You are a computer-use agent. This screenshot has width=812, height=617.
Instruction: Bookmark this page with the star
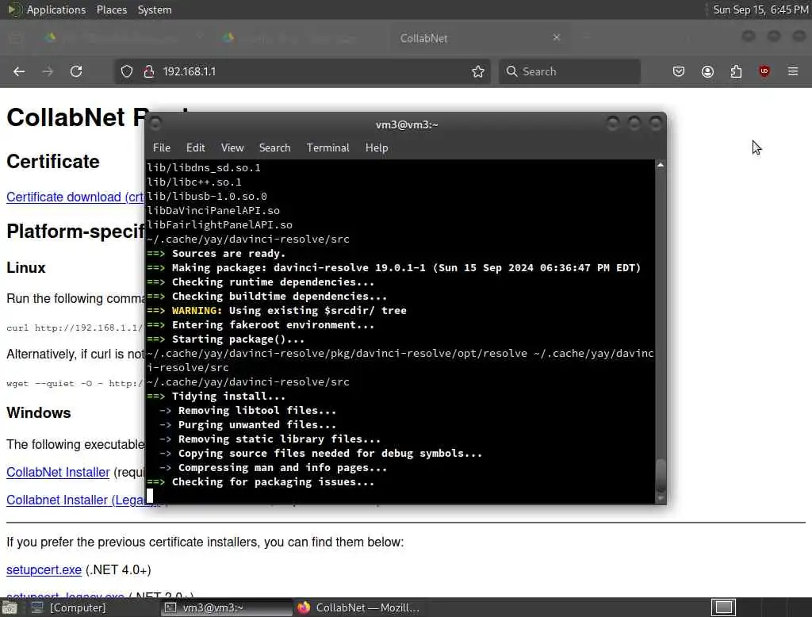tap(478, 71)
